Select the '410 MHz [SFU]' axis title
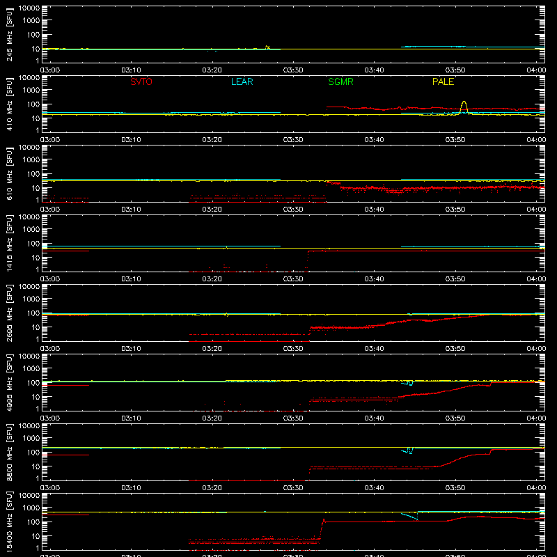 pyautogui.click(x=9, y=104)
